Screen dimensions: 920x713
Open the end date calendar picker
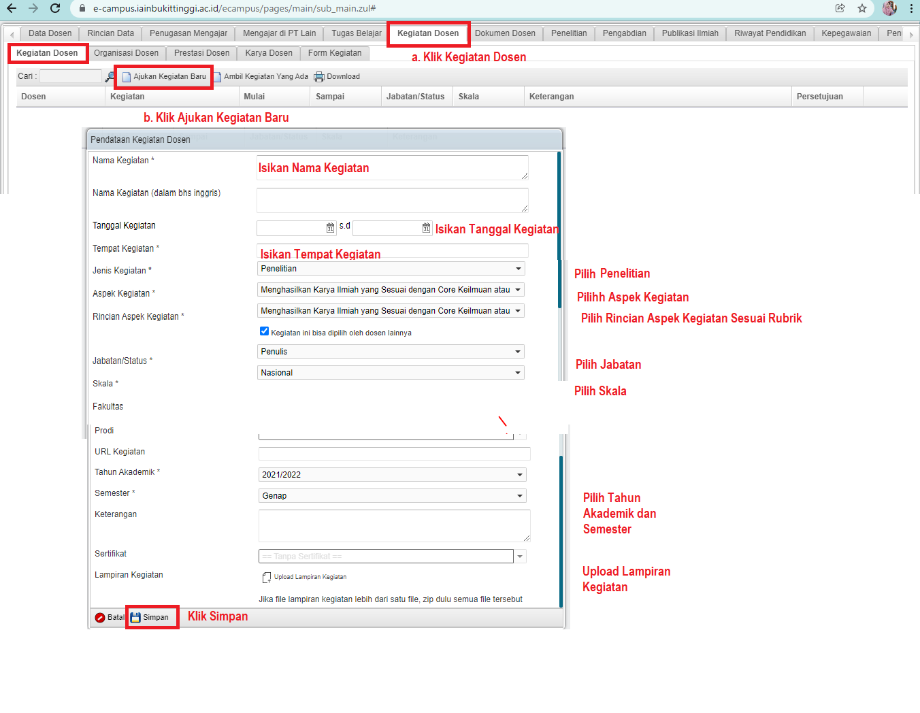(x=426, y=228)
